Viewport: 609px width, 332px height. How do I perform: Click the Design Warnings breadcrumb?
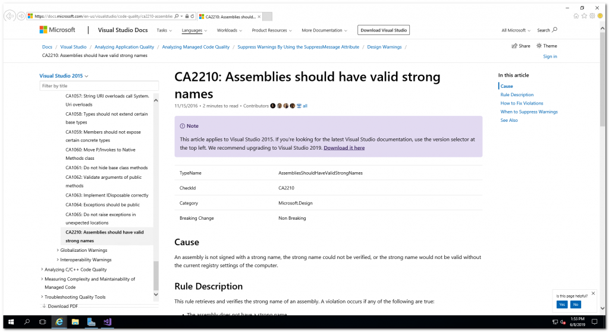tap(385, 47)
